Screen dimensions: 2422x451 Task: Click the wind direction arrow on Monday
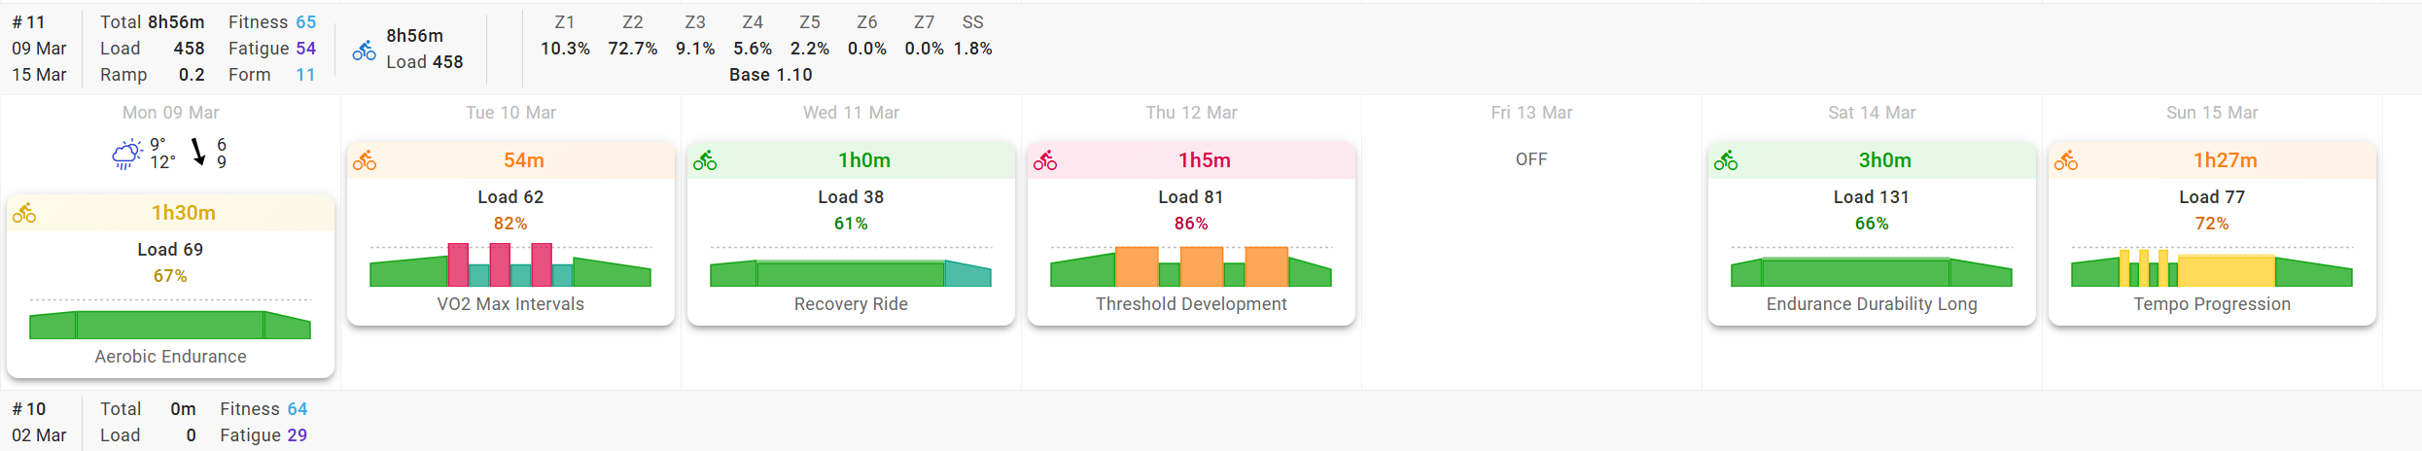point(198,152)
